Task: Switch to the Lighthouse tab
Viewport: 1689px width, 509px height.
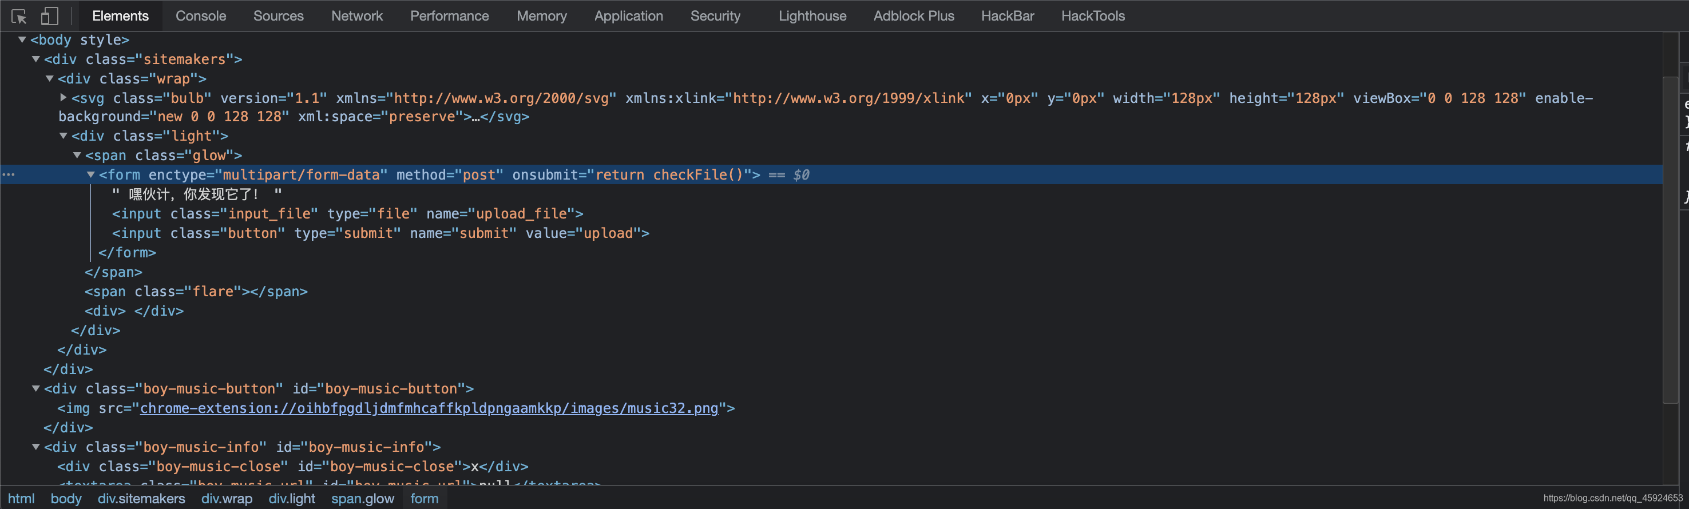Action: [812, 15]
